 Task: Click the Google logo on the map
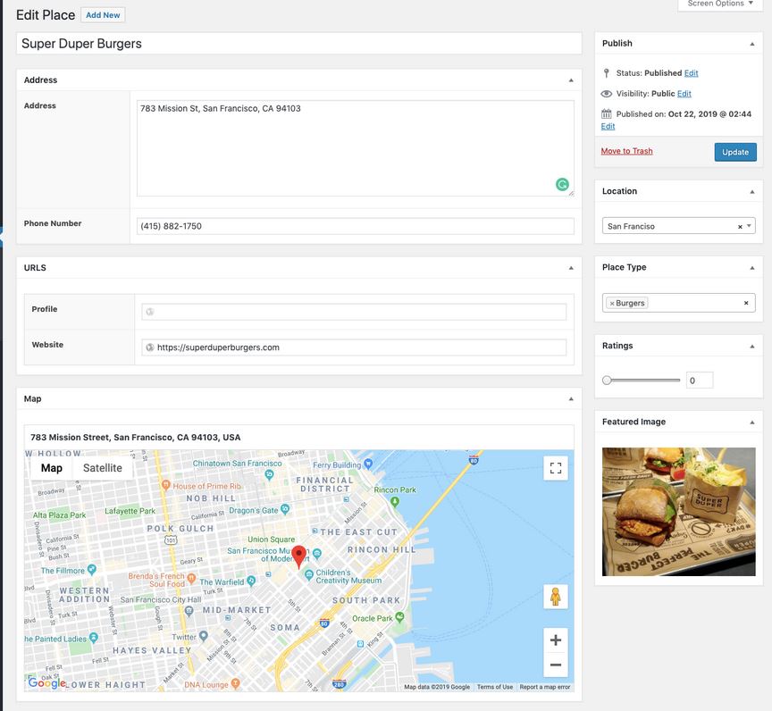pyautogui.click(x=46, y=682)
